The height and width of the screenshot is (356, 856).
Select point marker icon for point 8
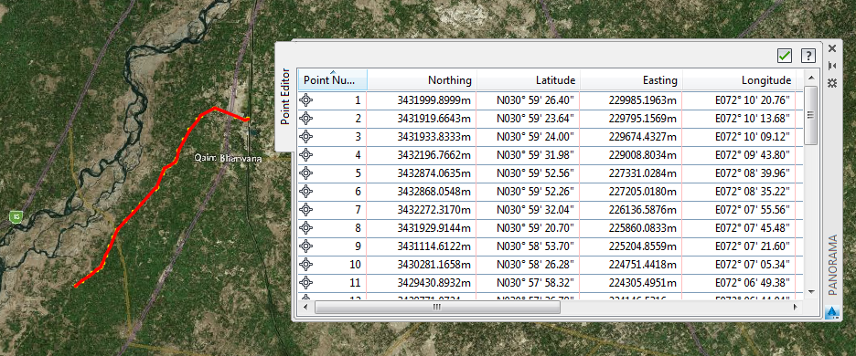[306, 228]
